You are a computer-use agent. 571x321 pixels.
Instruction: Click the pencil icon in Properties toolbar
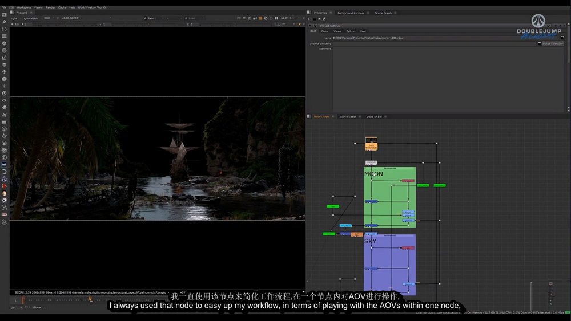click(324, 19)
